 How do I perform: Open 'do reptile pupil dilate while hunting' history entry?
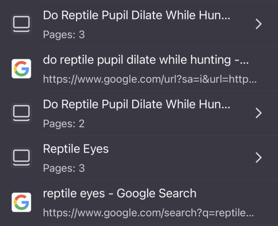(x=139, y=69)
